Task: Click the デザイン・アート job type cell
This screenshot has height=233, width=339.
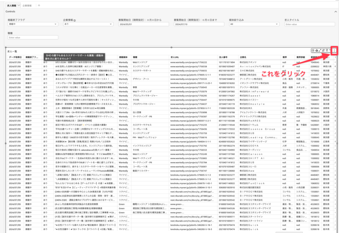Action: click(x=141, y=79)
